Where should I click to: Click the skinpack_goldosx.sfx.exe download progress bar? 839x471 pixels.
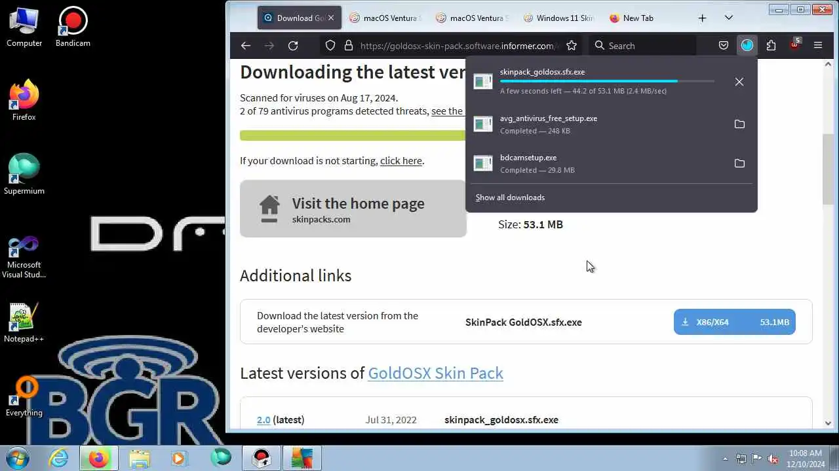pos(607,81)
